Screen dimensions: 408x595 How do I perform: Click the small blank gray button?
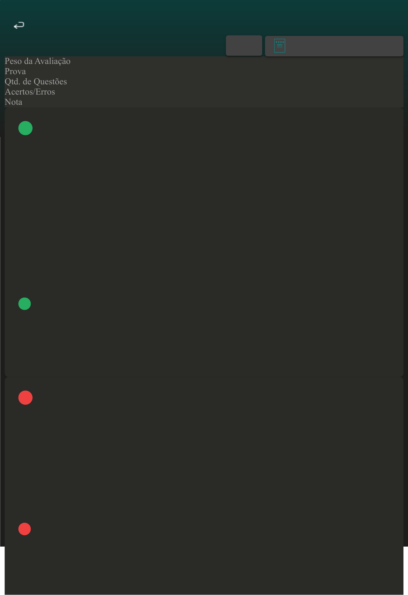point(244,45)
